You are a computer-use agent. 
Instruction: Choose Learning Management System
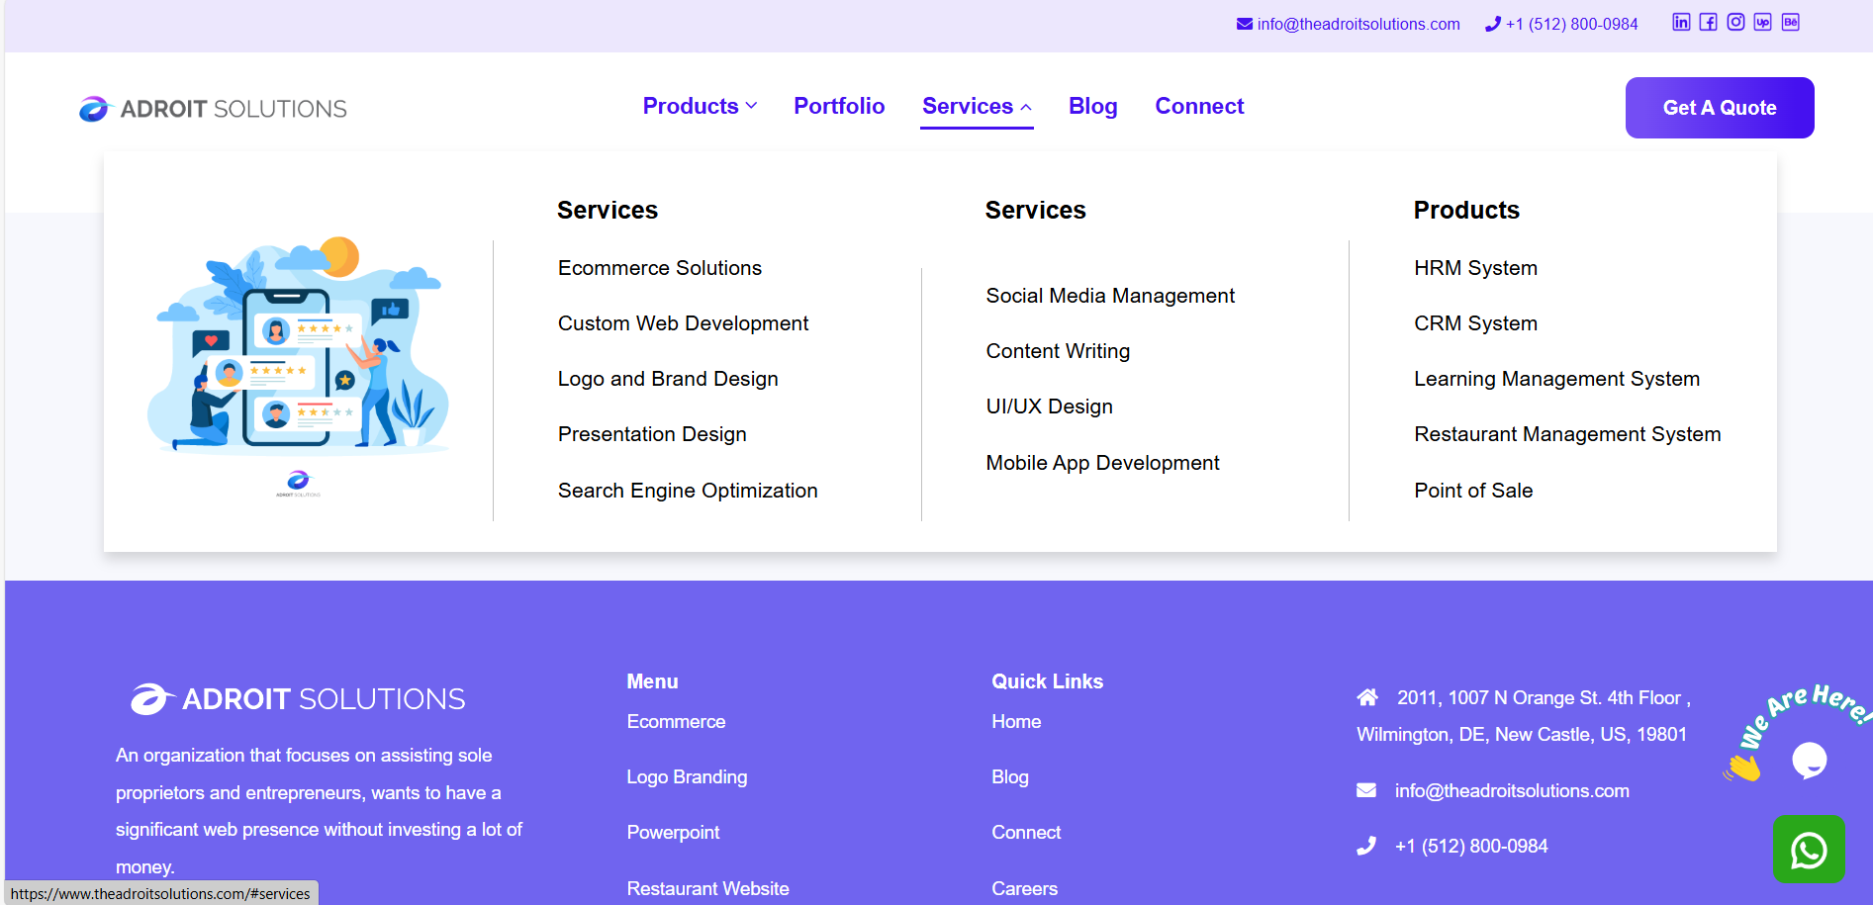click(x=1556, y=379)
